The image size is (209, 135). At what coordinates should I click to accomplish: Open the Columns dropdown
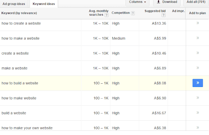pos(137,2)
